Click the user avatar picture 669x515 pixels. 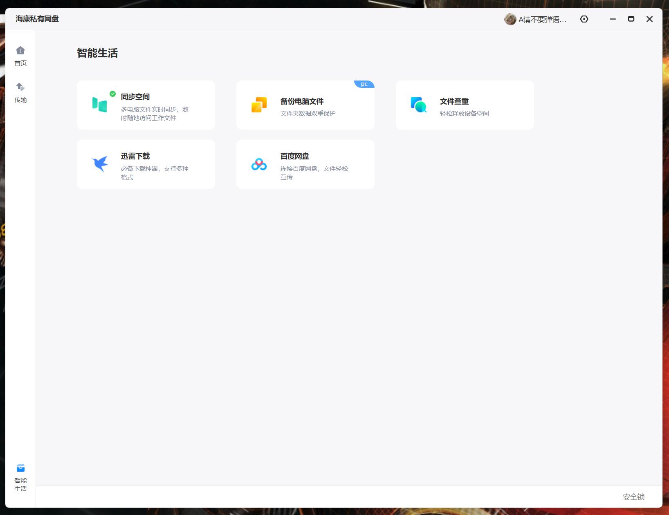(x=510, y=19)
